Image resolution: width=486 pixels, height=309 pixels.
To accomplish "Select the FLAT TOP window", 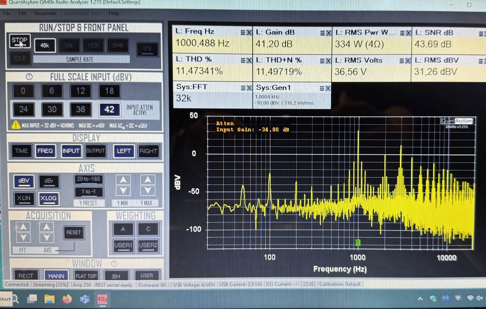I will (86, 276).
